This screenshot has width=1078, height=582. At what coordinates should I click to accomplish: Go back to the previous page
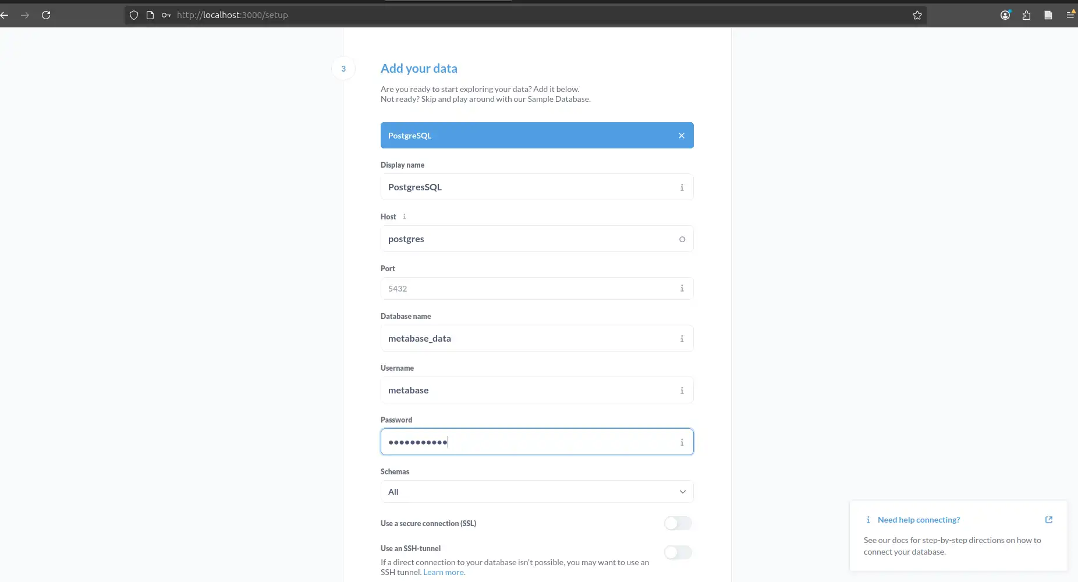(x=5, y=15)
